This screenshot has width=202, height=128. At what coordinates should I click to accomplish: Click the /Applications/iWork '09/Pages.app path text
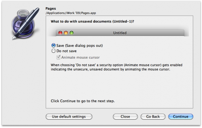(71, 13)
